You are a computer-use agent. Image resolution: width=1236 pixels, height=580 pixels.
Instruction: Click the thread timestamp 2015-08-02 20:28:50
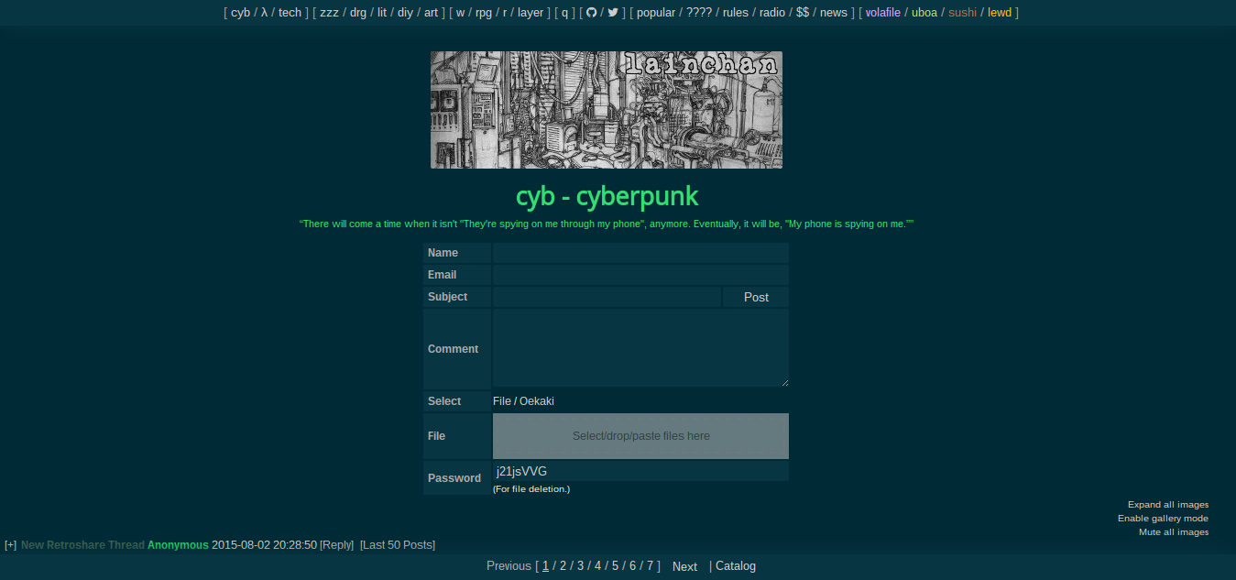pos(264,545)
